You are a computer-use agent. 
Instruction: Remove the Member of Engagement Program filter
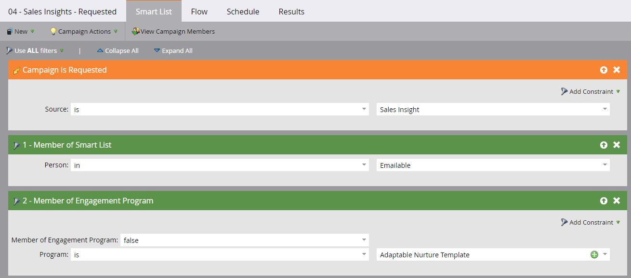[x=617, y=201]
